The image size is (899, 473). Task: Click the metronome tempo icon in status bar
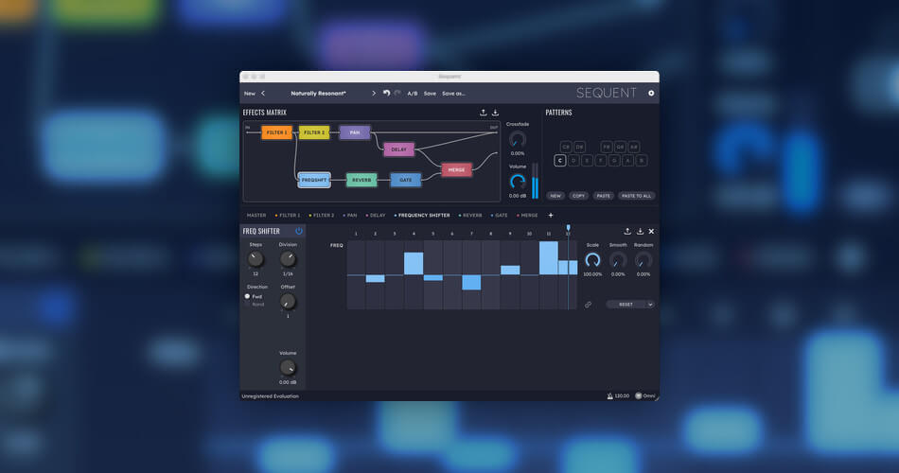[x=609, y=395]
